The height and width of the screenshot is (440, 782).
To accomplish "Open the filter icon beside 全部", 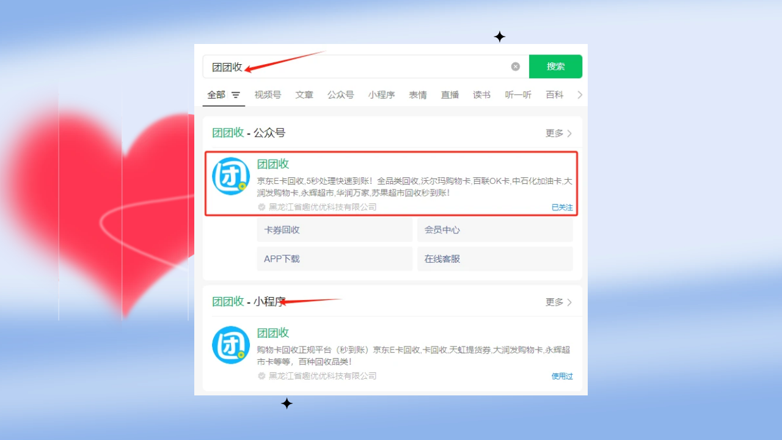I will [236, 95].
